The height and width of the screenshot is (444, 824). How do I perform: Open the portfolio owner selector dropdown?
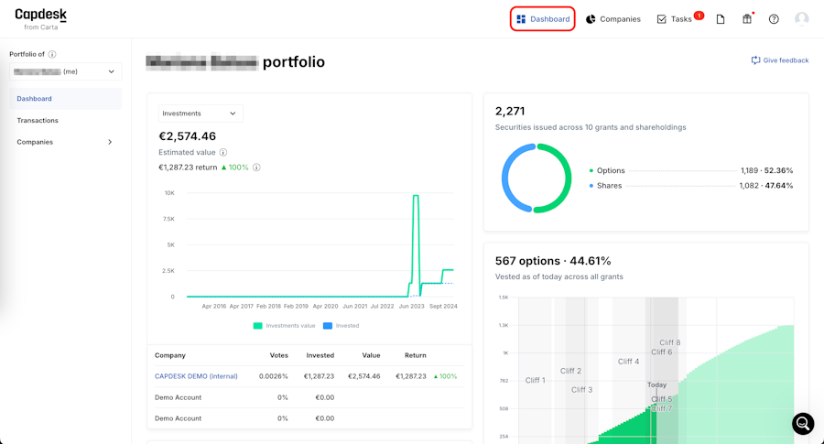tap(65, 71)
